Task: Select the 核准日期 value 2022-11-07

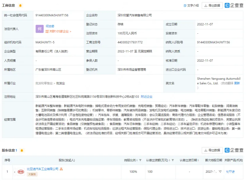Action: coord(205,61)
